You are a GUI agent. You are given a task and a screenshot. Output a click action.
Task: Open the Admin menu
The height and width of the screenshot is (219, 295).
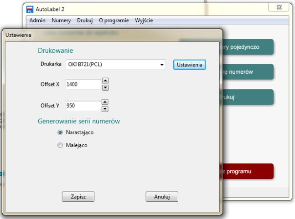click(37, 20)
